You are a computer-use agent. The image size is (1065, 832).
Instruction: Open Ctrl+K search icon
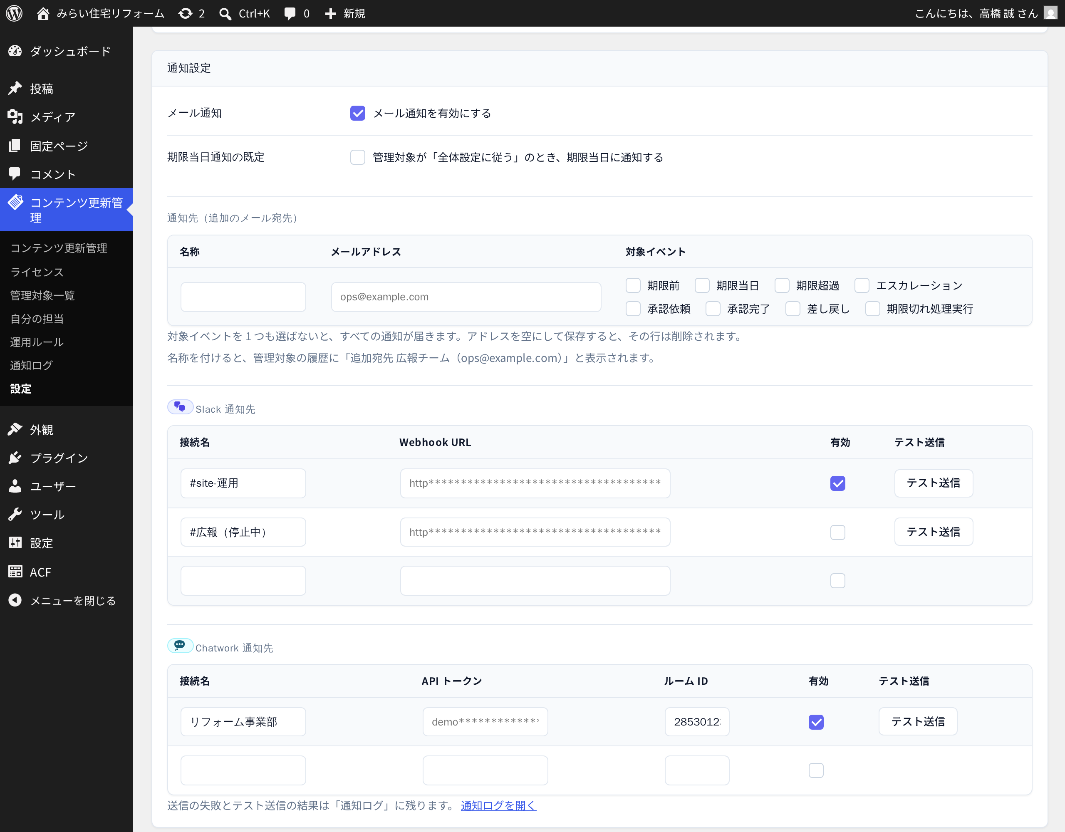pos(225,14)
